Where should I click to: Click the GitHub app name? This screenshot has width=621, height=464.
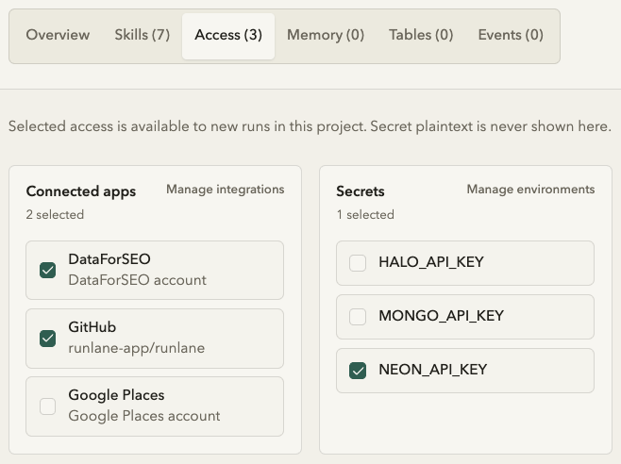click(92, 327)
